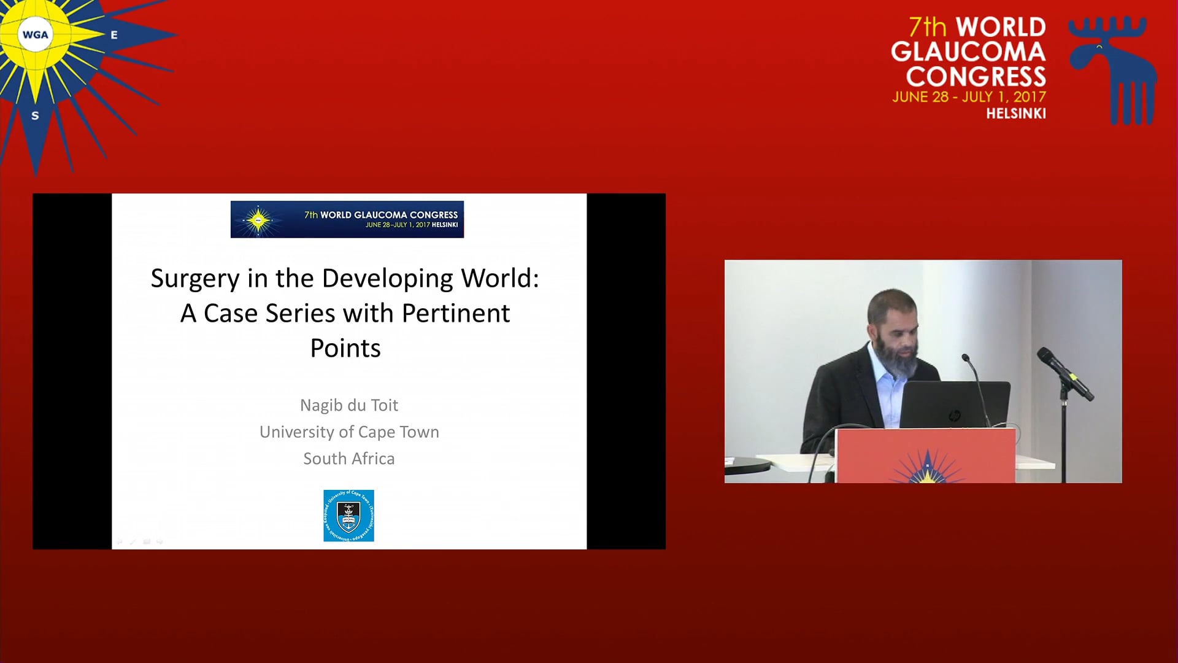
Task: Click the blue moose logo
Action: click(x=1112, y=69)
